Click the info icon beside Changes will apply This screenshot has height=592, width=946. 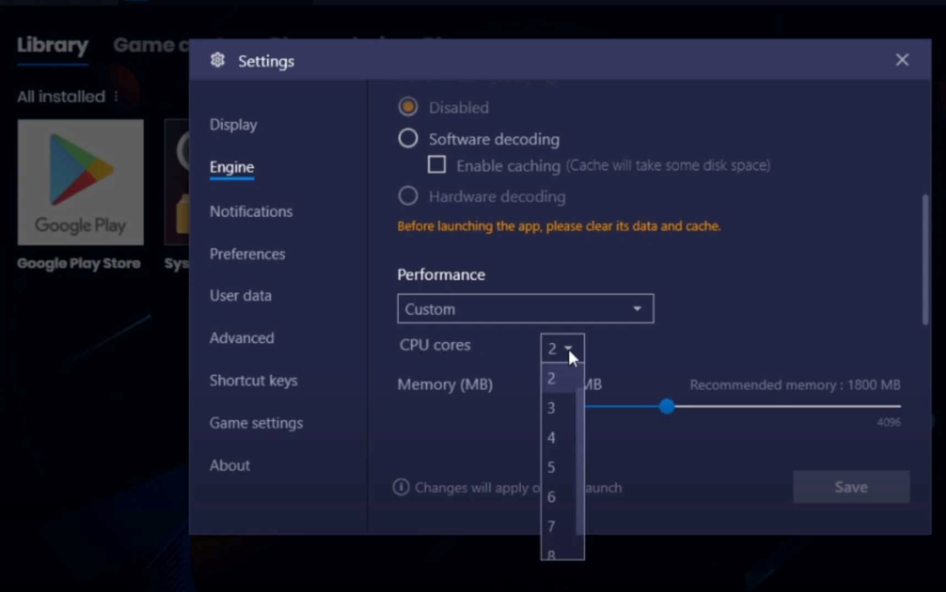click(x=401, y=487)
